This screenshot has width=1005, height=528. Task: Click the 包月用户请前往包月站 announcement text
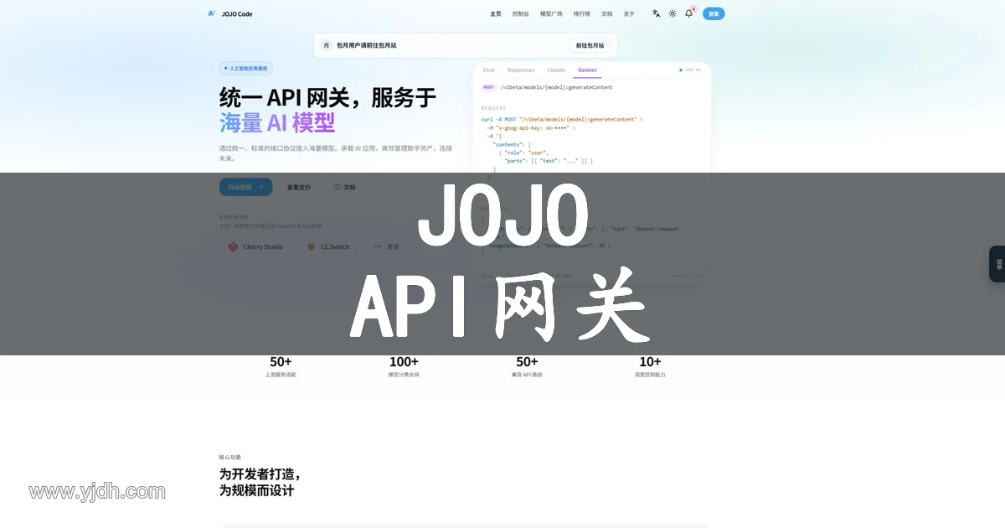(x=367, y=45)
